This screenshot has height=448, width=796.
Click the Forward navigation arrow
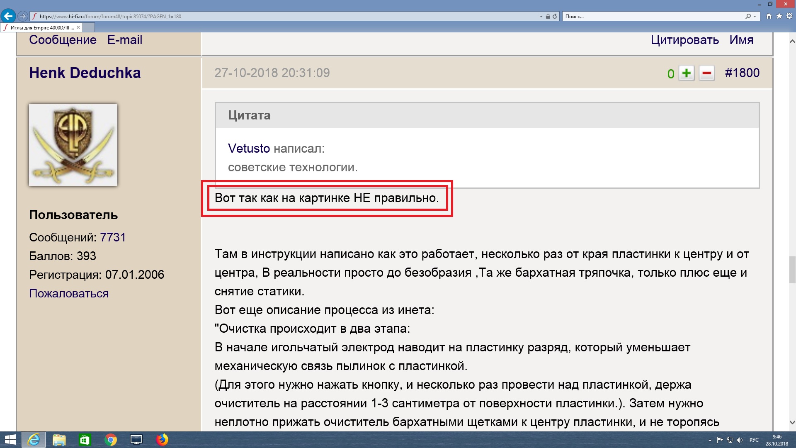pos(23,16)
